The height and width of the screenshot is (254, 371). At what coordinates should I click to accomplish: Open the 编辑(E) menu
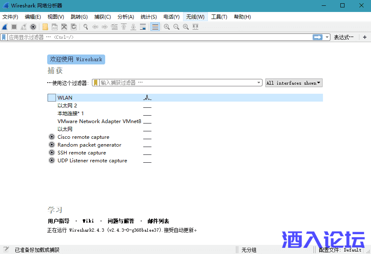pyautogui.click(x=33, y=17)
